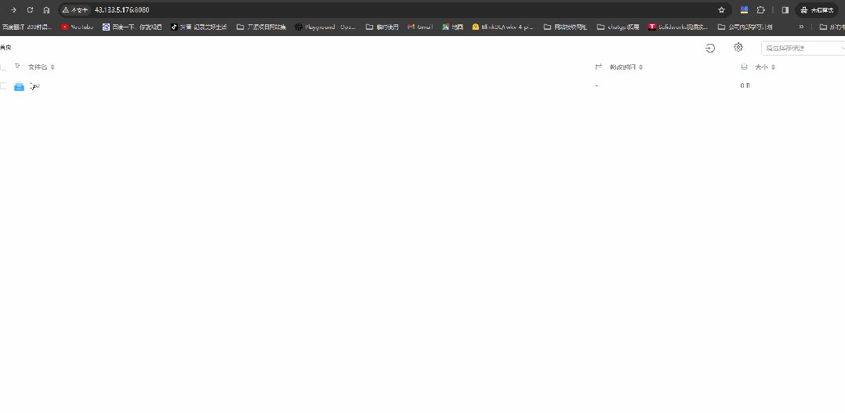Viewport: 845px width, 413px height.
Task: Open the bookmark folder left of chatgpt folder
Action: point(565,27)
